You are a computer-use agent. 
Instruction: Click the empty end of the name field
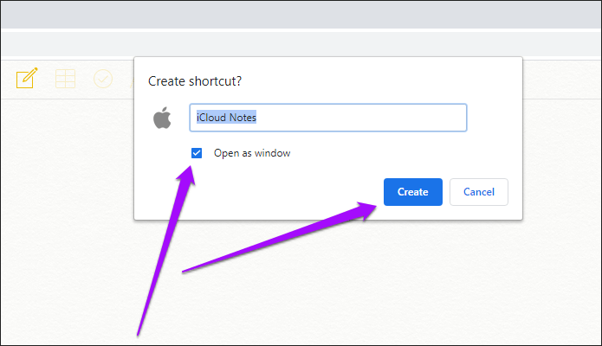point(361,118)
